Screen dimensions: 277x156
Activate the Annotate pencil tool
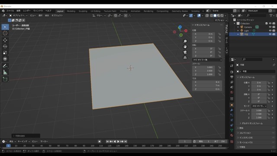tap(5, 66)
